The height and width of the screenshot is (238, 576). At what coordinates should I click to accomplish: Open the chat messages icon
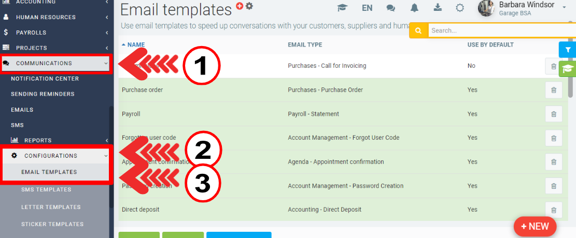[391, 8]
